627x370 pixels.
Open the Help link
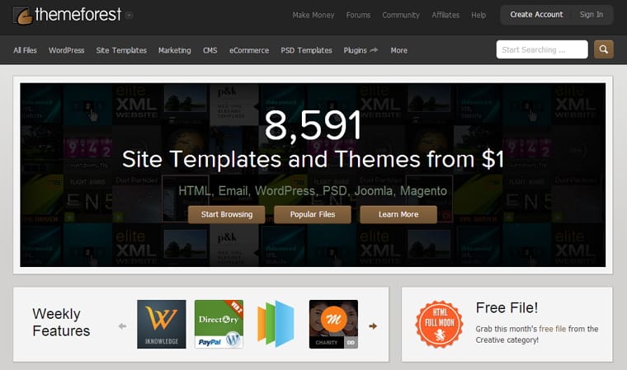[478, 15]
